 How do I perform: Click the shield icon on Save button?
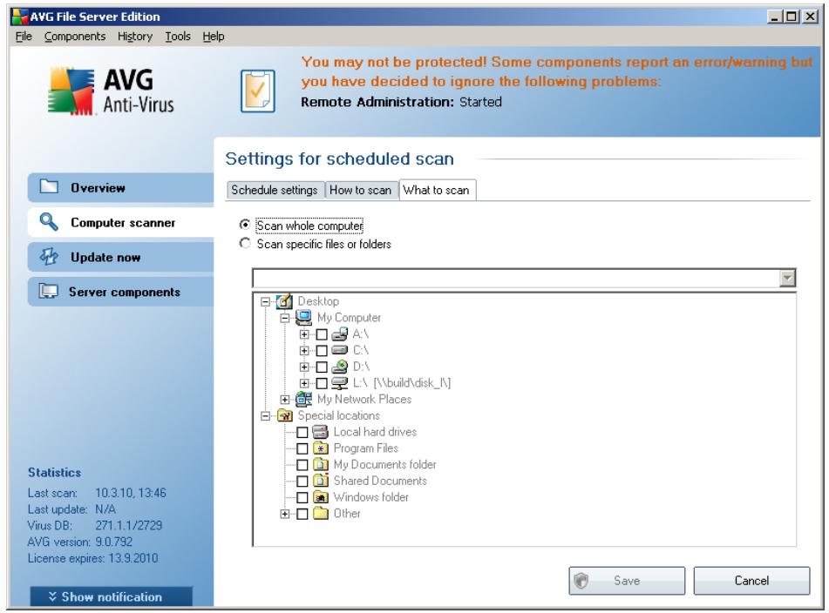[581, 580]
